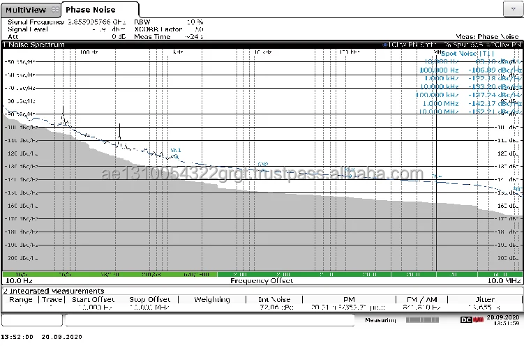Viewport: 524px width, 348px height.
Task: Switch to the MultiView tab
Action: (x=24, y=9)
